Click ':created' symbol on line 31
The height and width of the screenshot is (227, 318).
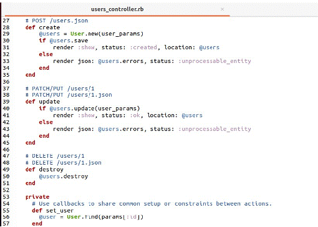coord(143,47)
